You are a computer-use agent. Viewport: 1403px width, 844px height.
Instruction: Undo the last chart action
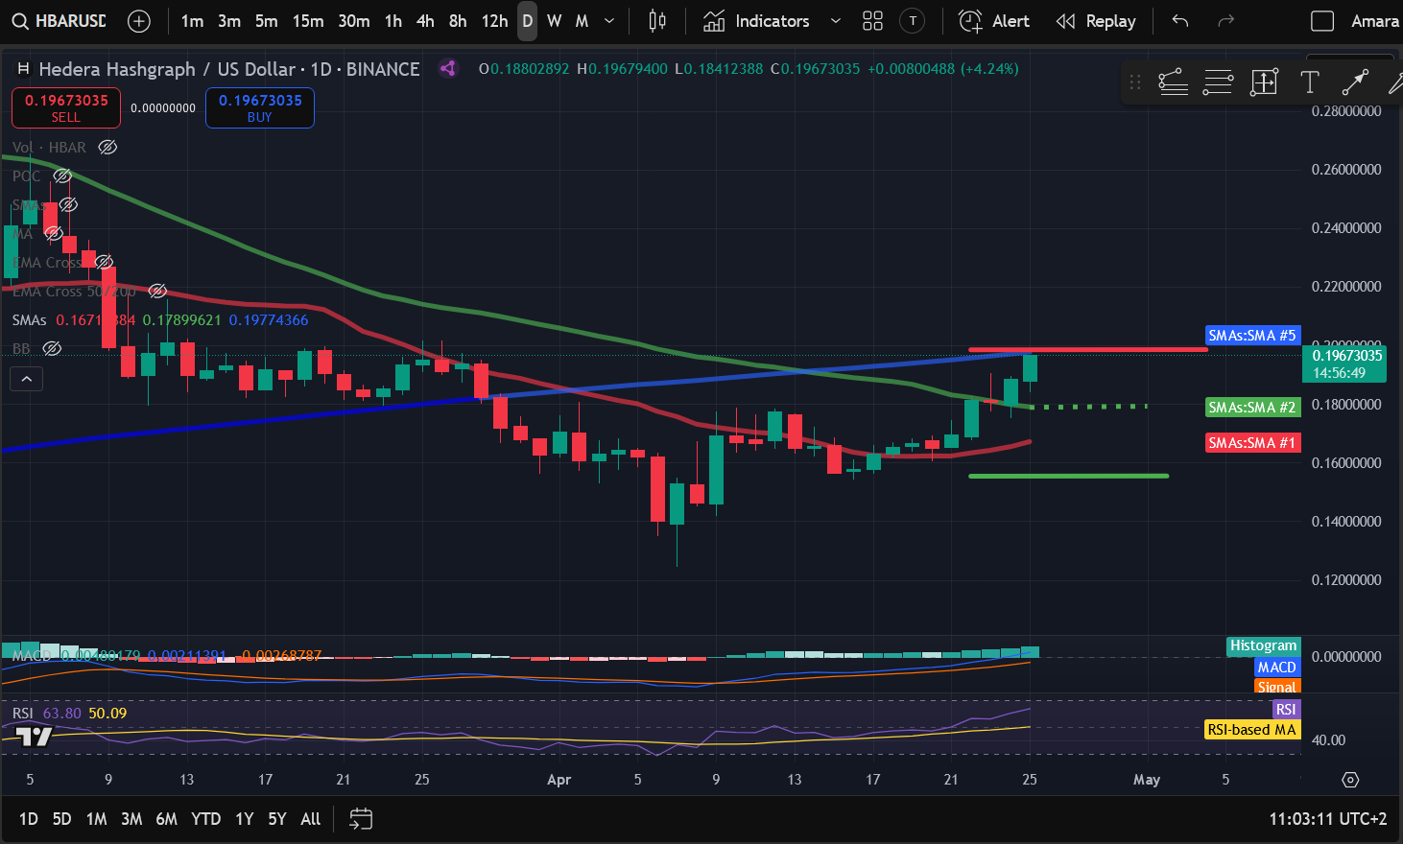point(1180,21)
